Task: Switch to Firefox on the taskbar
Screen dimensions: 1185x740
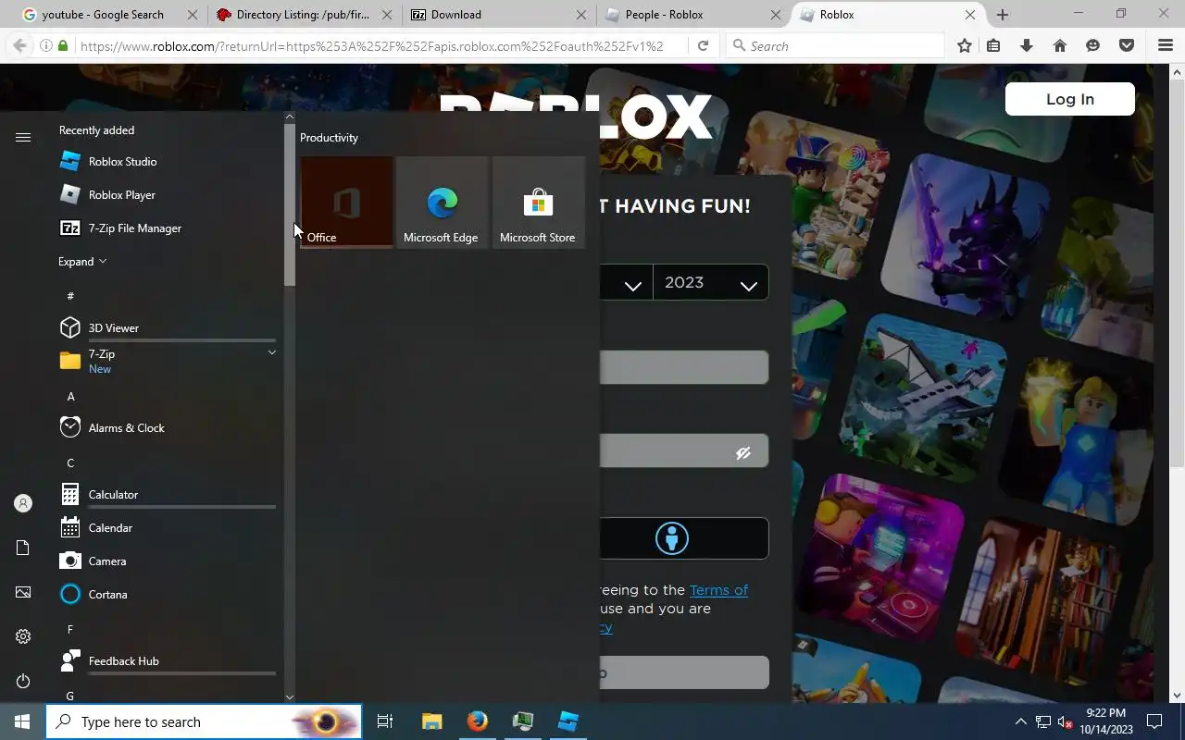Action: (478, 721)
